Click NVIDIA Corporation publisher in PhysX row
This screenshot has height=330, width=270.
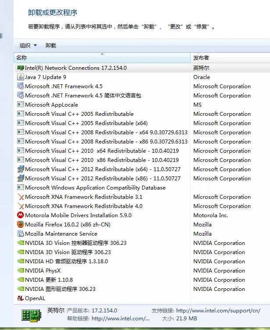coord(219,270)
